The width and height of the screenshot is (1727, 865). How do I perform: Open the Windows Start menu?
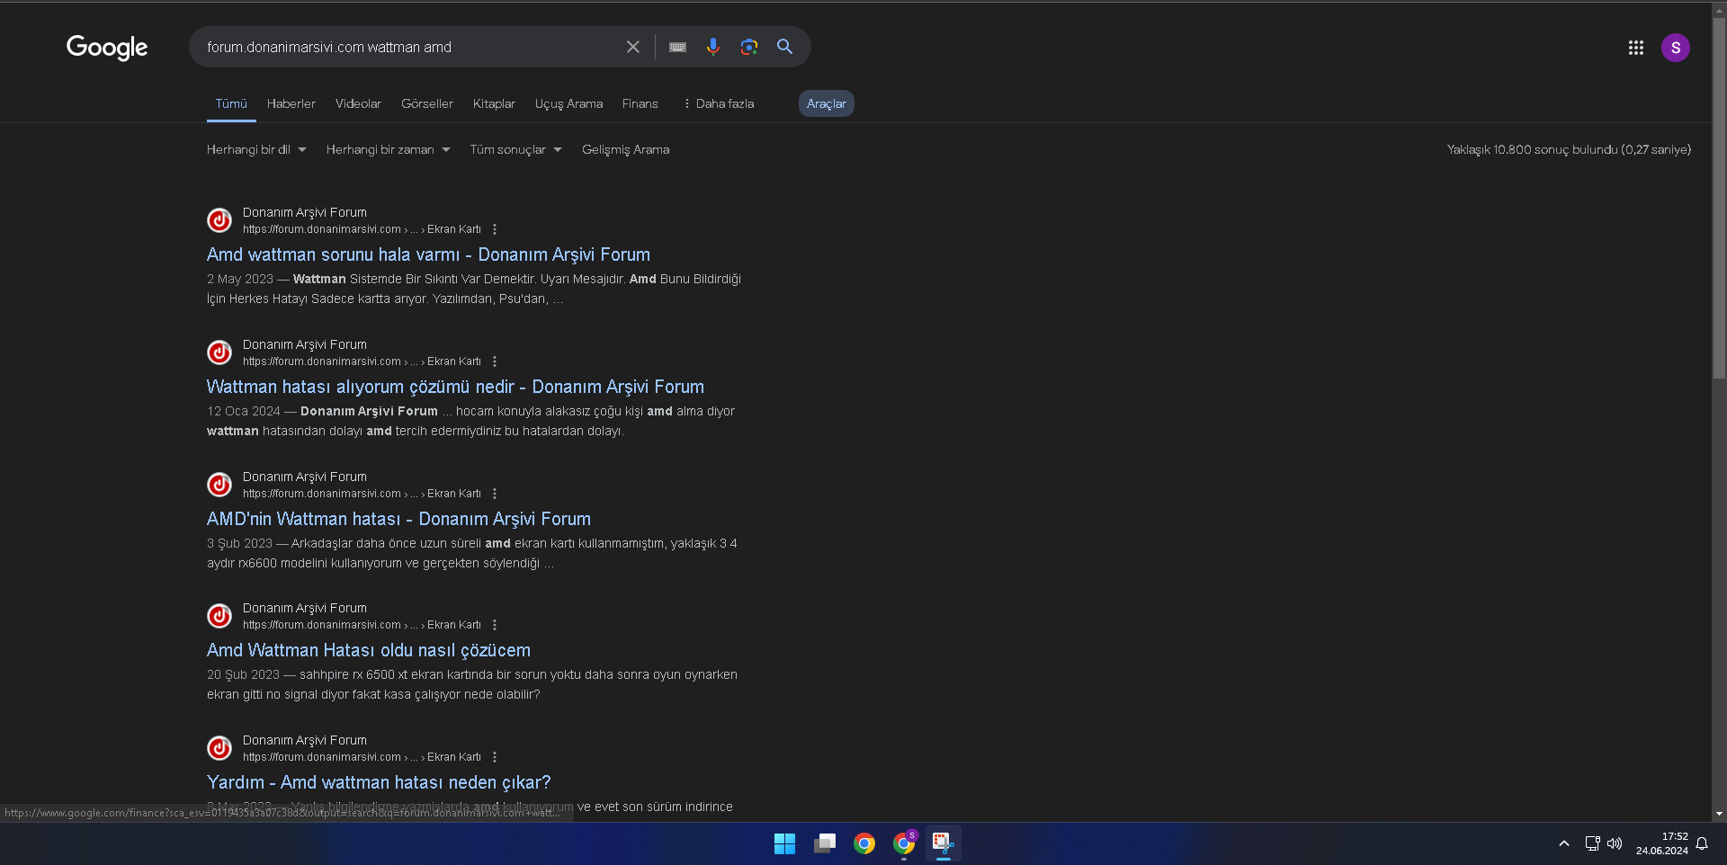click(784, 843)
